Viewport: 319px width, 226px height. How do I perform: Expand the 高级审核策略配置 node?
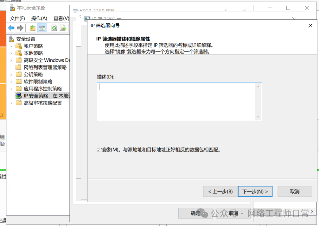[x=11, y=103]
